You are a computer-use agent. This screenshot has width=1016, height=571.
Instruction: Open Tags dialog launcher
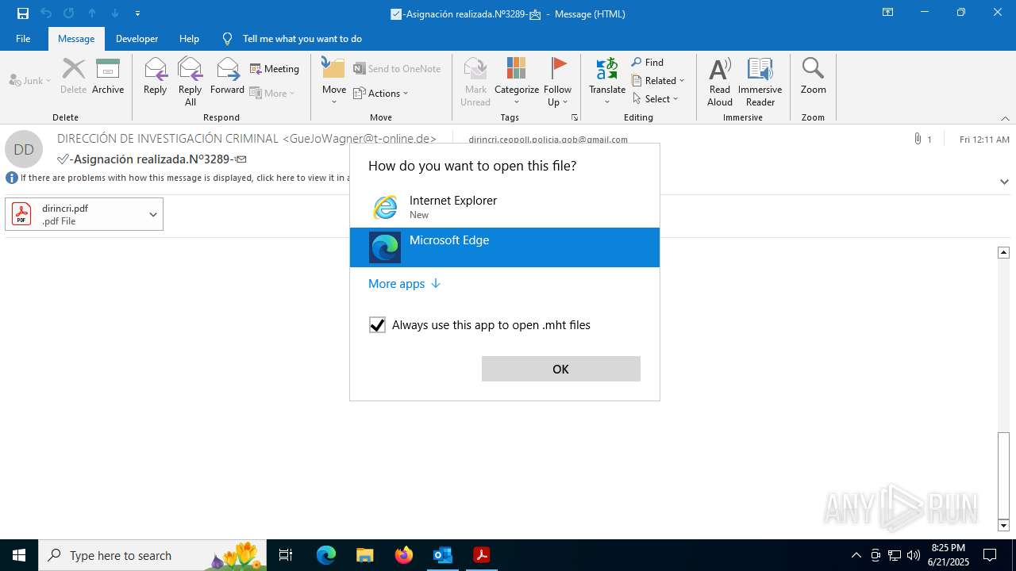tap(574, 117)
